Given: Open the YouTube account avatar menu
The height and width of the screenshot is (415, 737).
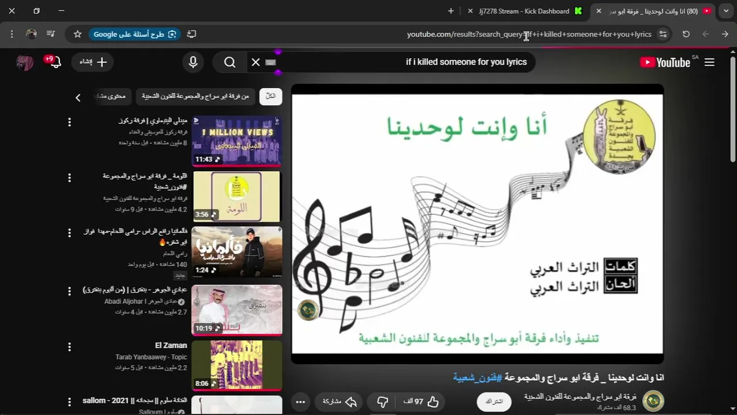Looking at the screenshot, I should pyautogui.click(x=25, y=62).
